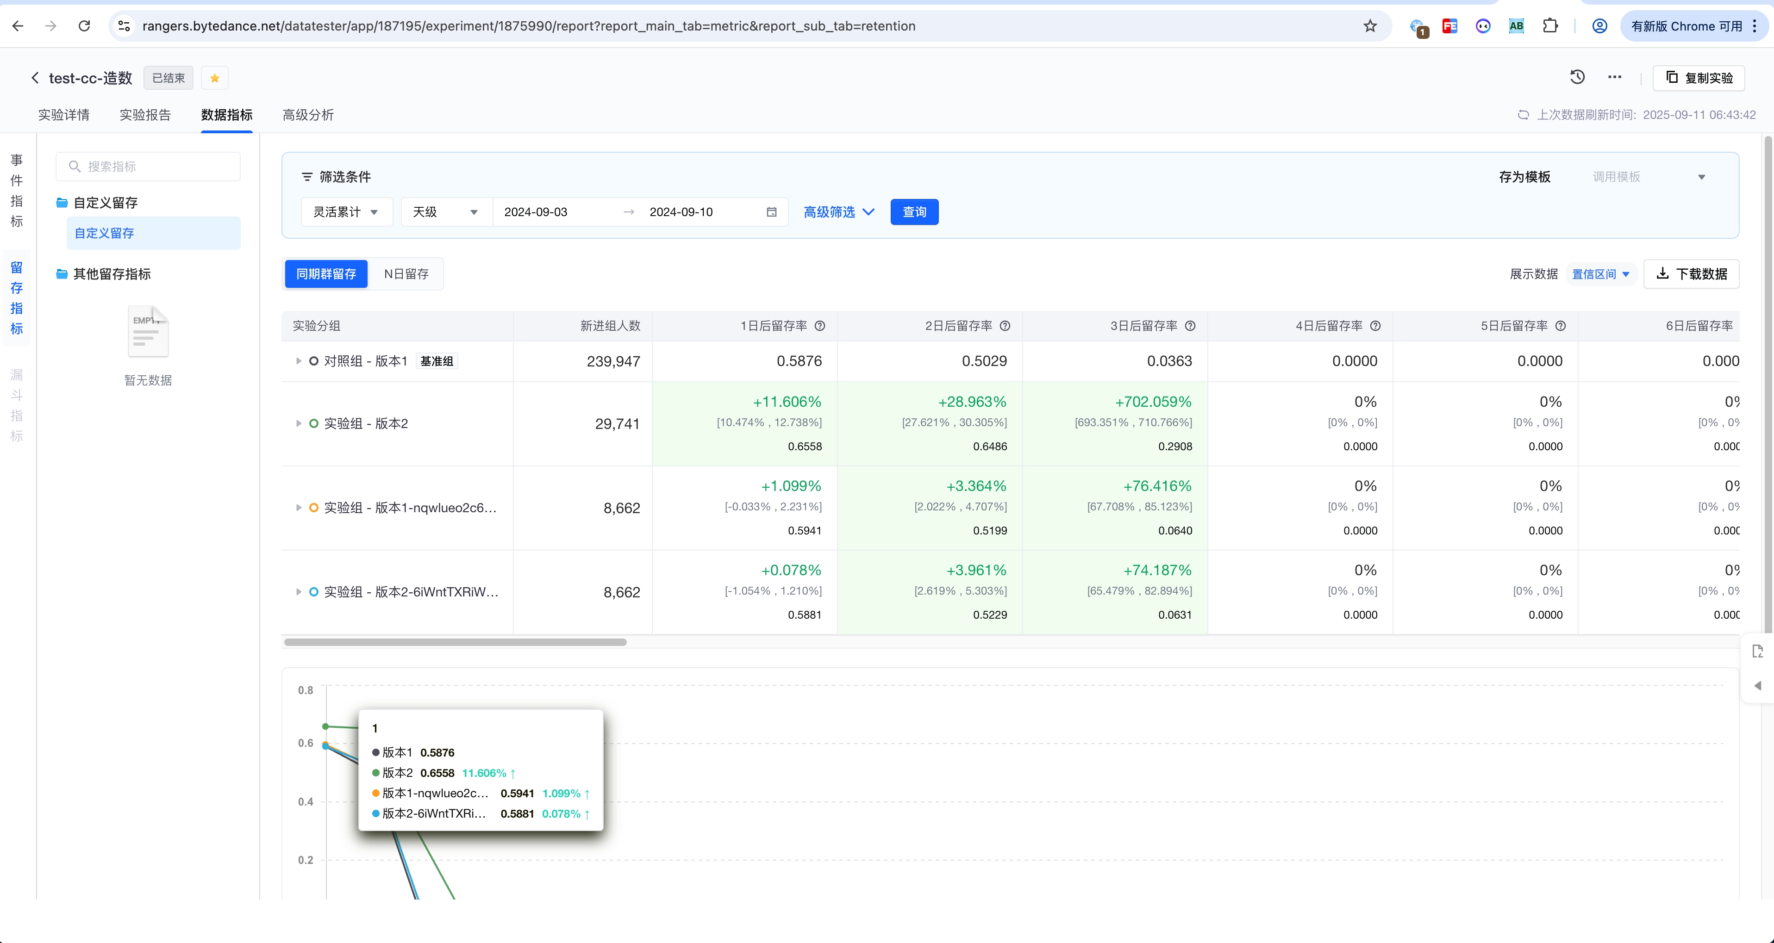Open the calendar icon in date range
The height and width of the screenshot is (943, 1774).
click(771, 212)
